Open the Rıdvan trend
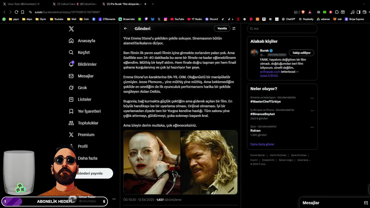The image size is (370, 208). click(255, 131)
